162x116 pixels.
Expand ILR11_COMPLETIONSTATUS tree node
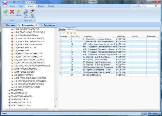point(10,29)
